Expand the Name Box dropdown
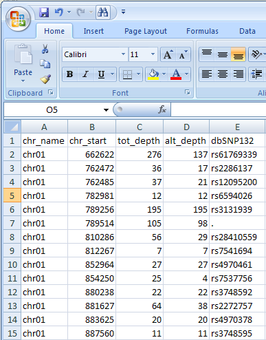The width and height of the screenshot is (266, 340). tap(106, 110)
